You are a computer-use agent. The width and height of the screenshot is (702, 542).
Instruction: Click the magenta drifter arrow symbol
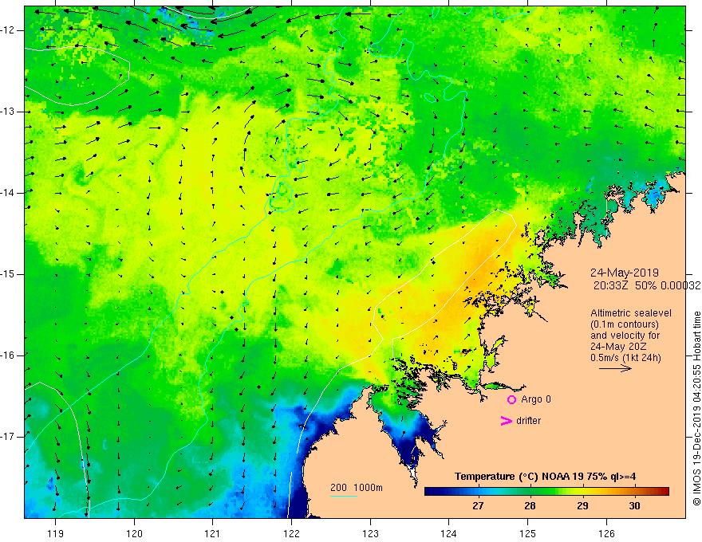pyautogui.click(x=507, y=420)
